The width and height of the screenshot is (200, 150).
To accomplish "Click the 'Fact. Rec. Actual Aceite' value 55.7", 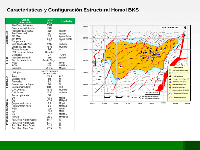I will pyautogui.click(x=49, y=120).
